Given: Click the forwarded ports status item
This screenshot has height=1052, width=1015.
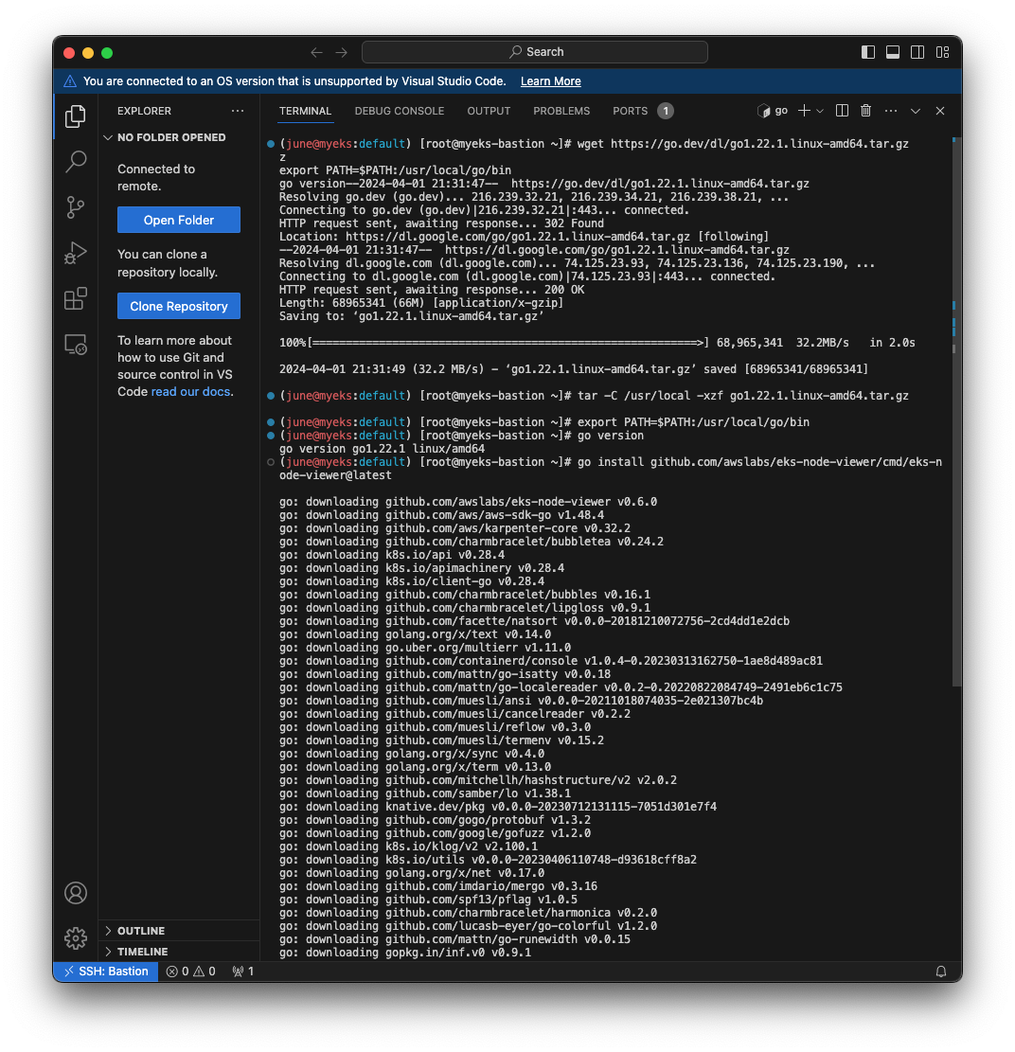Looking at the screenshot, I should pos(242,972).
